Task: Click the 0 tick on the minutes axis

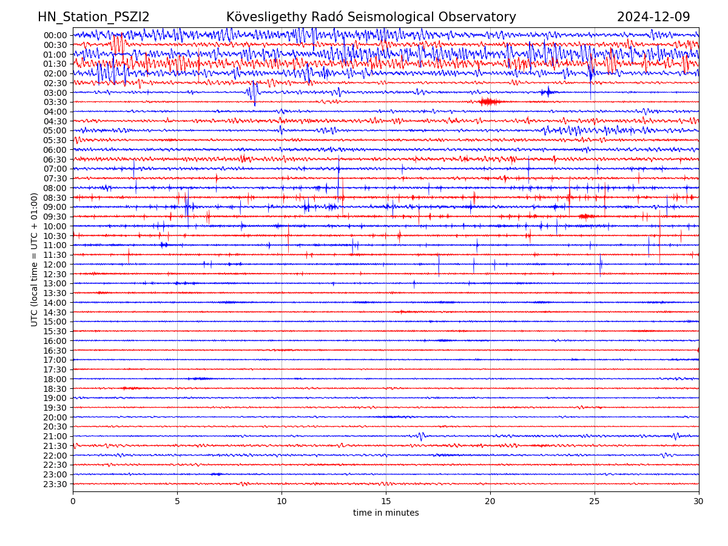Action: click(73, 502)
